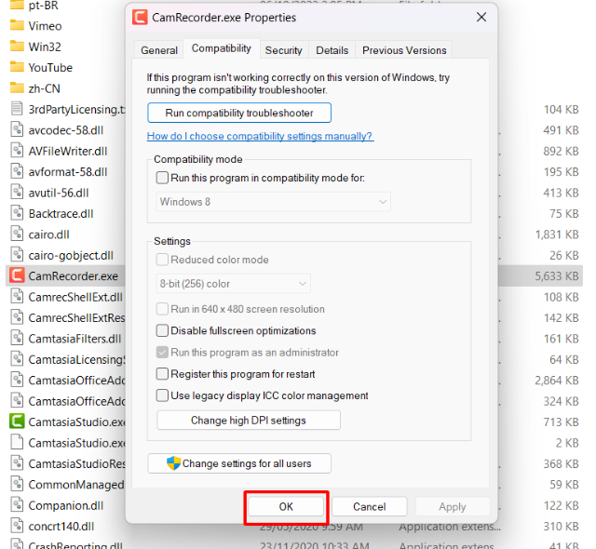The image size is (596, 549).
Task: Click the Apply button
Action: pos(453,506)
